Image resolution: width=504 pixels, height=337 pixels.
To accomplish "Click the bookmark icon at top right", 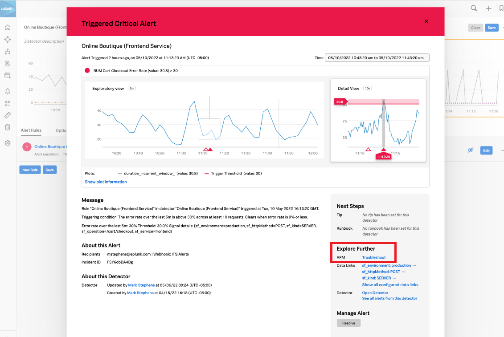I will tap(501, 8).
